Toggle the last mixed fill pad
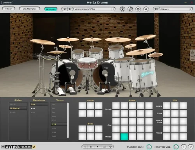Screen dimensions: 195x150 [183, 137]
